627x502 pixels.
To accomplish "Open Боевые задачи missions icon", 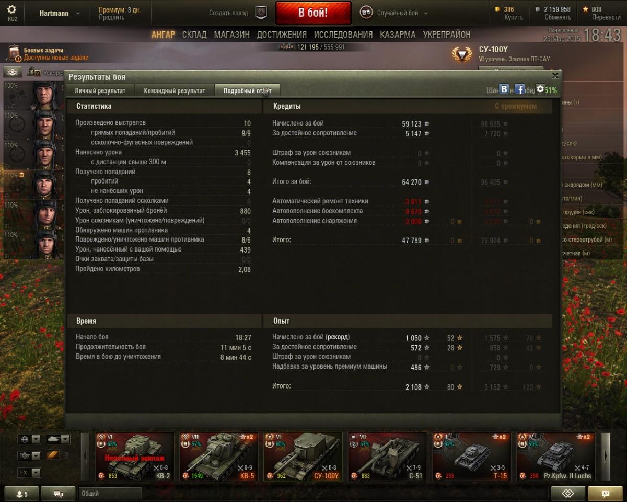I will [x=14, y=54].
